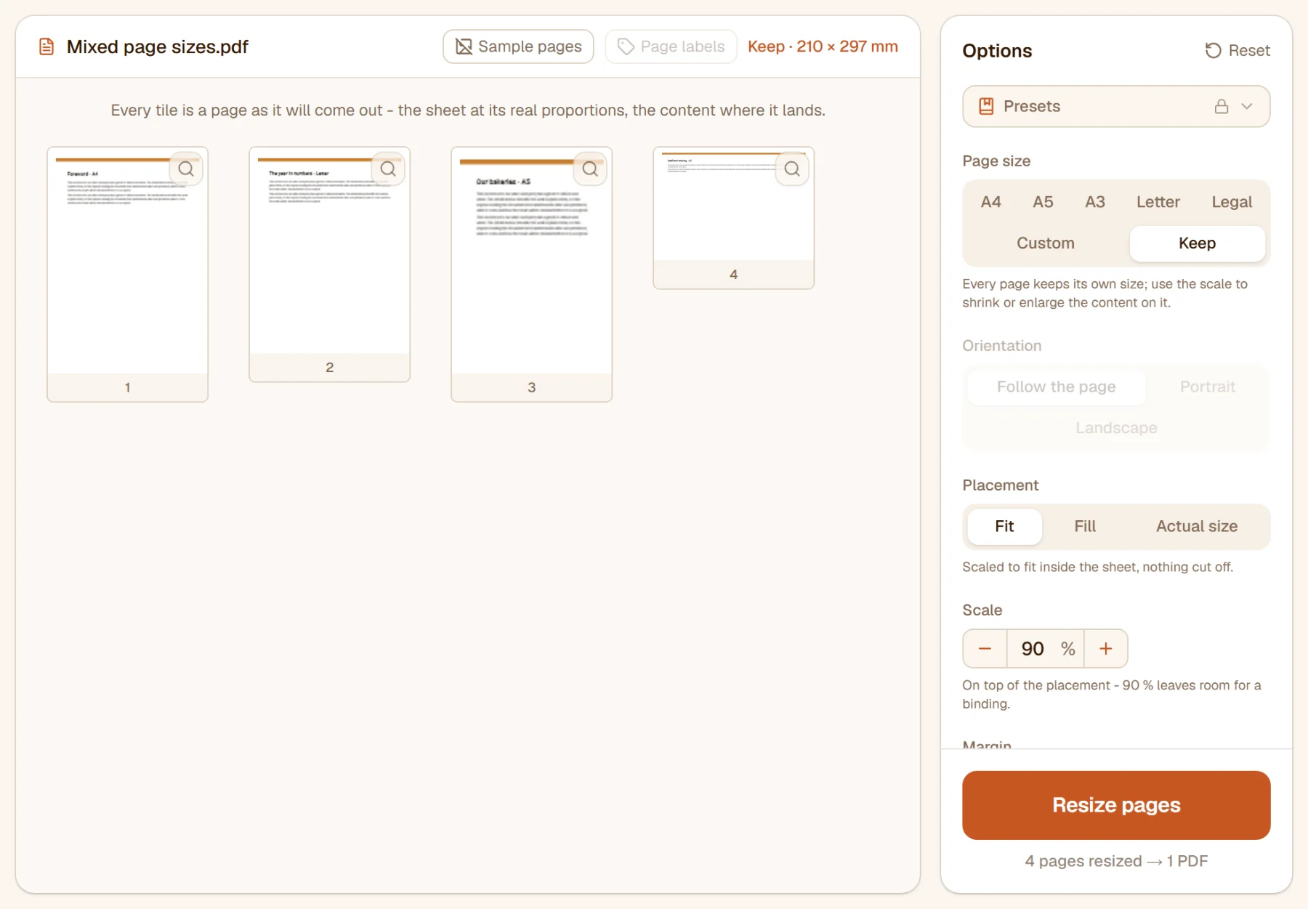This screenshot has height=909, width=1308.
Task: Select the page 4 landscape thumbnail
Action: (733, 218)
